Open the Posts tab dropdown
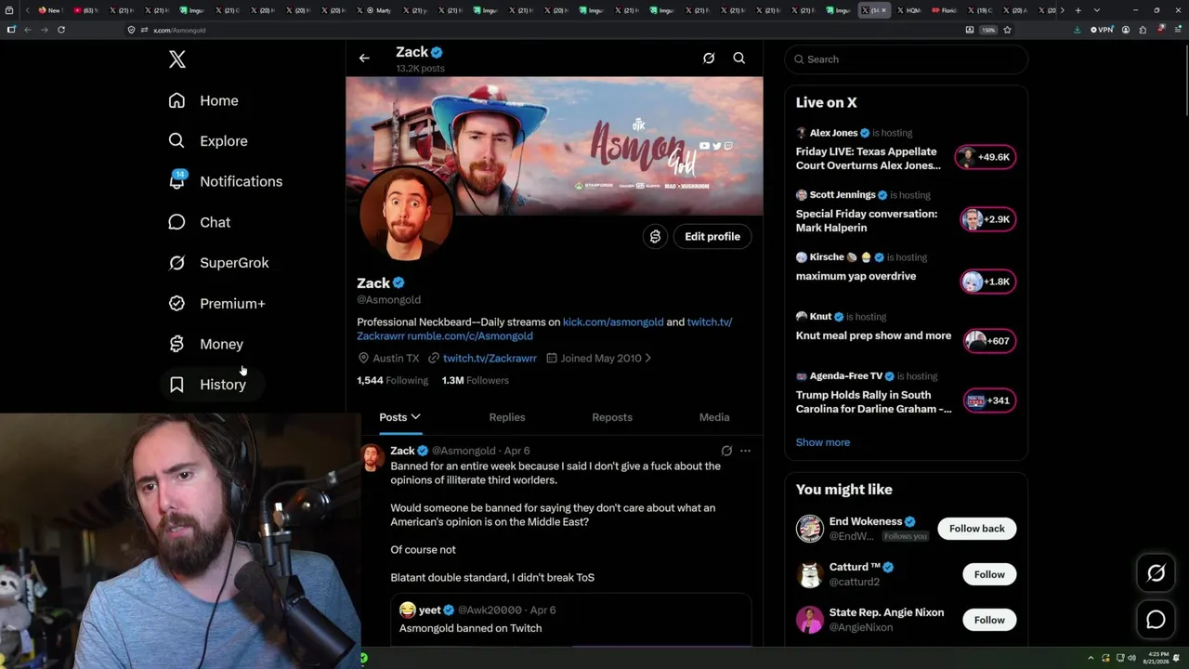The width and height of the screenshot is (1189, 669). (400, 417)
